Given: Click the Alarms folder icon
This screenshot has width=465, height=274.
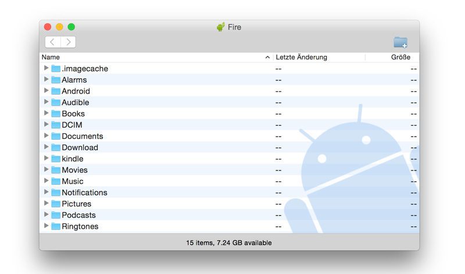Looking at the screenshot, I should [56, 80].
